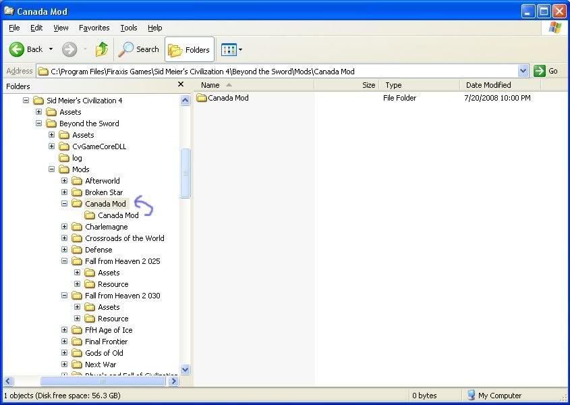This screenshot has height=405, width=570.
Task: Select the FfH Age of Ice folder icon
Action: pos(77,330)
